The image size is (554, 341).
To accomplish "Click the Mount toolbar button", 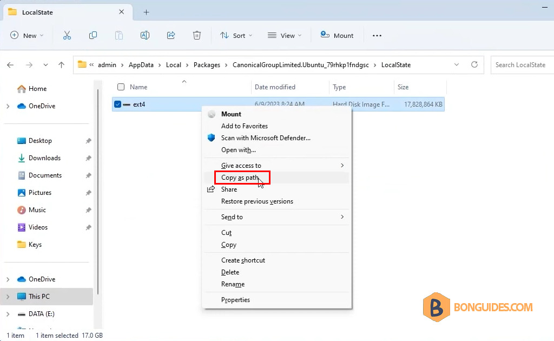I will coord(337,35).
